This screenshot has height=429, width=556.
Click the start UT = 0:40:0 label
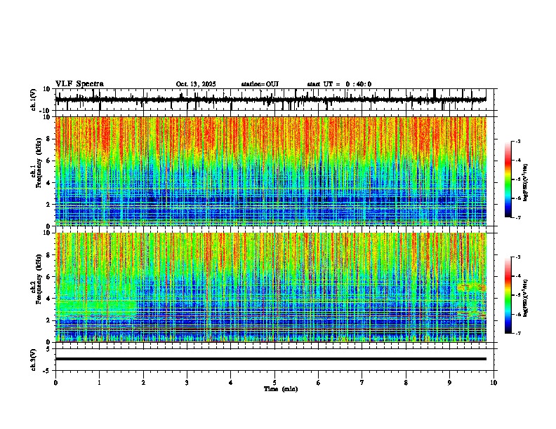[339, 84]
